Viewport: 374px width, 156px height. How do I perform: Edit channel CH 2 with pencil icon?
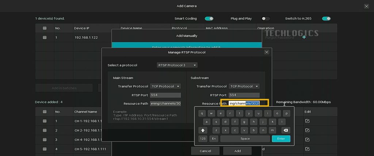(308, 130)
